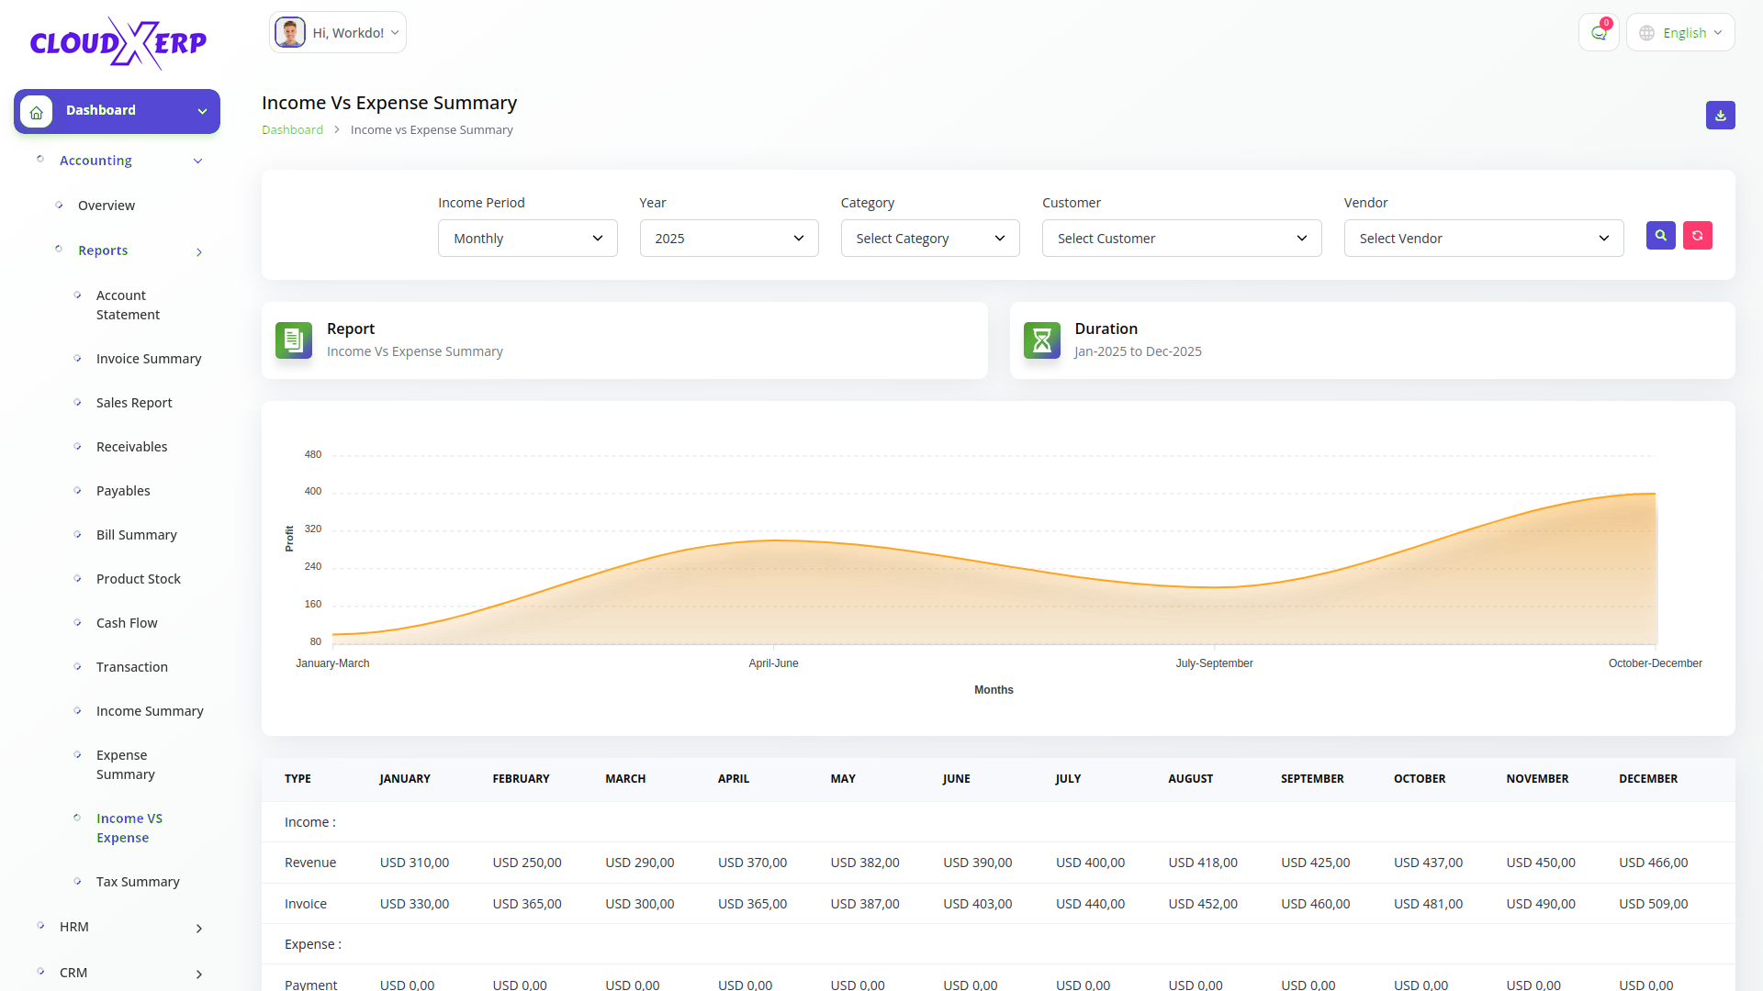
Task: Open the Select Vendor dropdown
Action: pos(1483,239)
